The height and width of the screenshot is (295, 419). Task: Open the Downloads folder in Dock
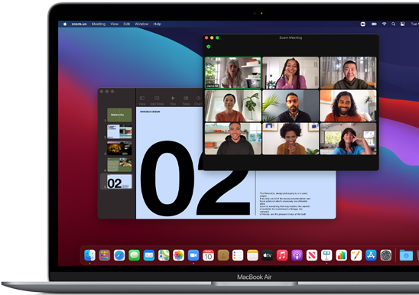[406, 255]
